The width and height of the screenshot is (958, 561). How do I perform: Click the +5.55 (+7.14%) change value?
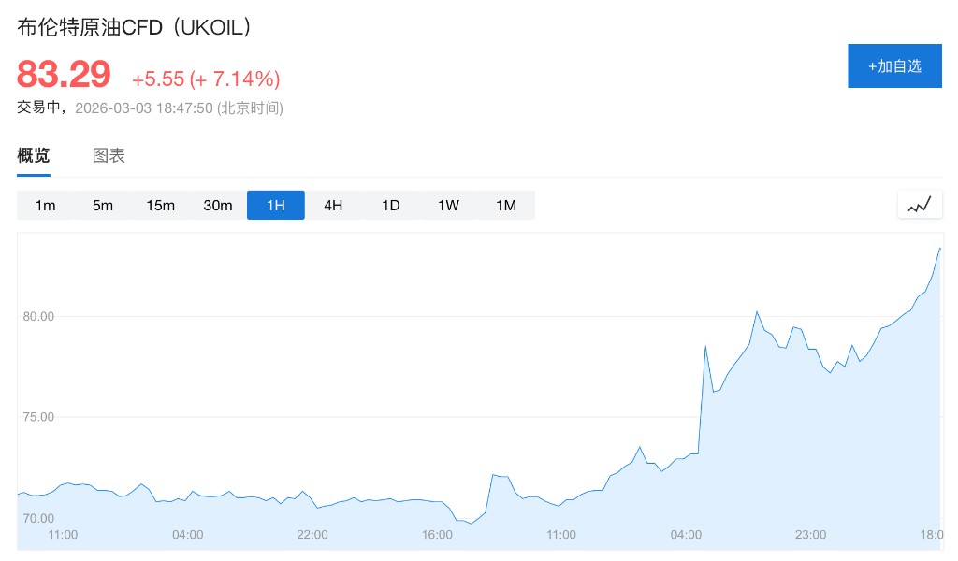(206, 79)
